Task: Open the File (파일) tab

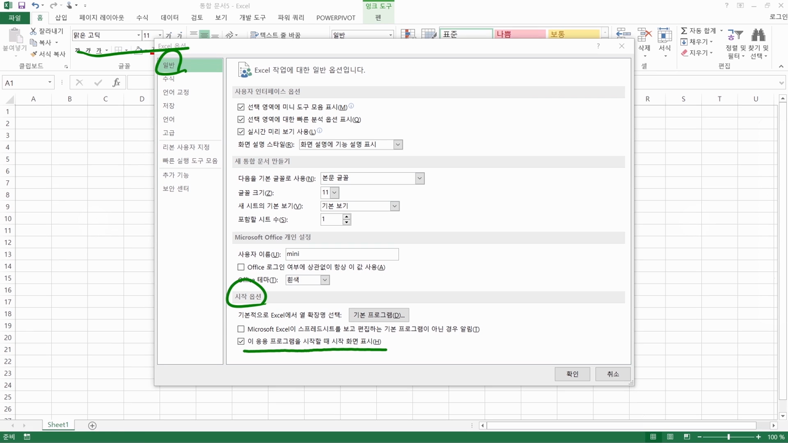Action: pyautogui.click(x=15, y=18)
